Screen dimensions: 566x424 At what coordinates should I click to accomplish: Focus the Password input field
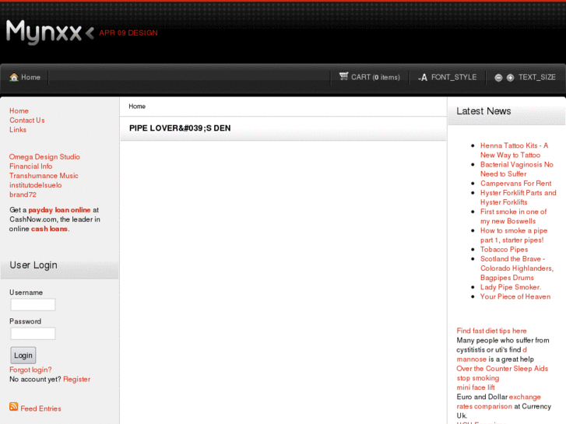[33, 334]
